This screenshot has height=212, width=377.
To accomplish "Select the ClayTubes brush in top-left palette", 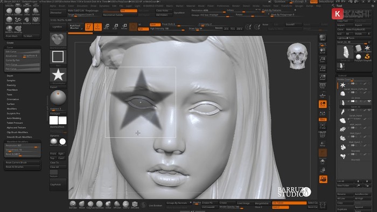I will click(x=9, y=11).
